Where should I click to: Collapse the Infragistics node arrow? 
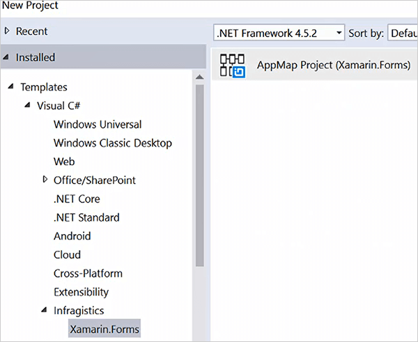tap(45, 310)
